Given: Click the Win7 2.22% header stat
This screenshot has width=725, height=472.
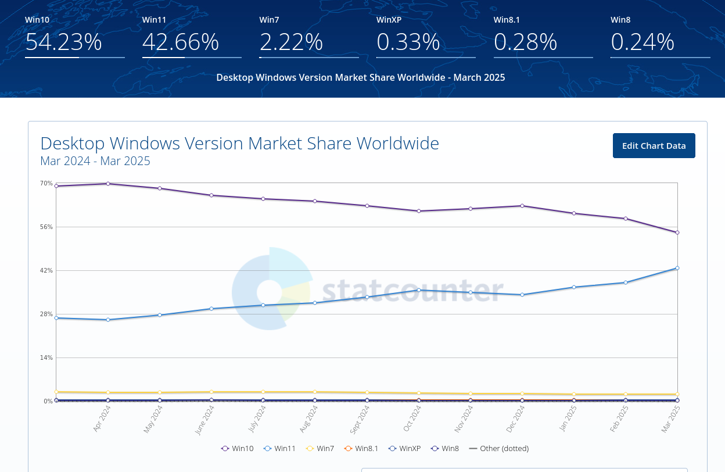Looking at the screenshot, I should (x=309, y=37).
